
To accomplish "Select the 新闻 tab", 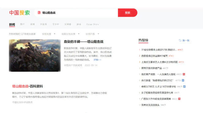I will (x=12, y=24).
